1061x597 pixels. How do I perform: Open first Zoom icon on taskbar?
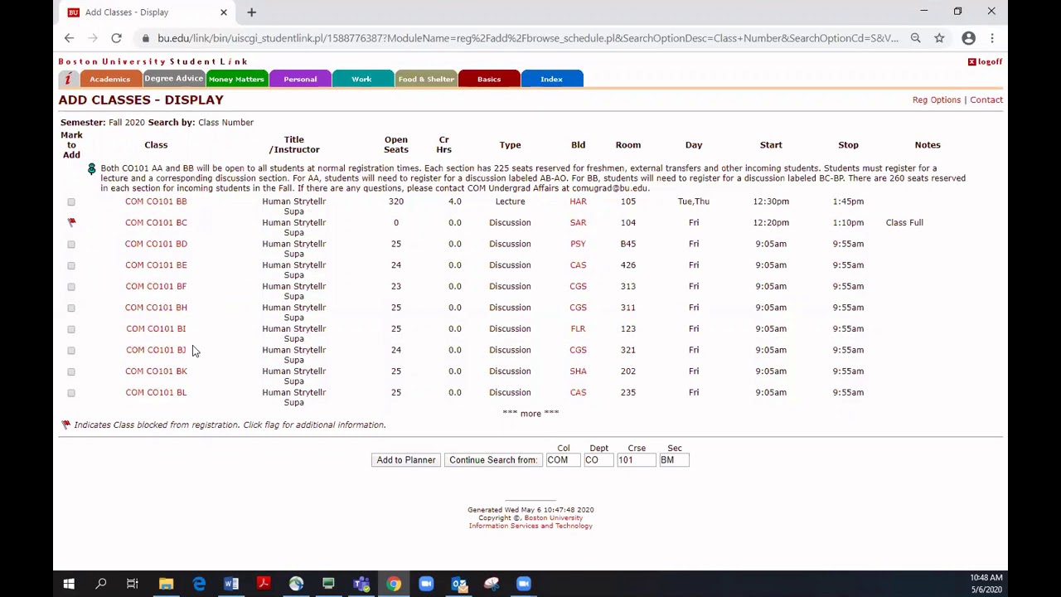(x=426, y=584)
